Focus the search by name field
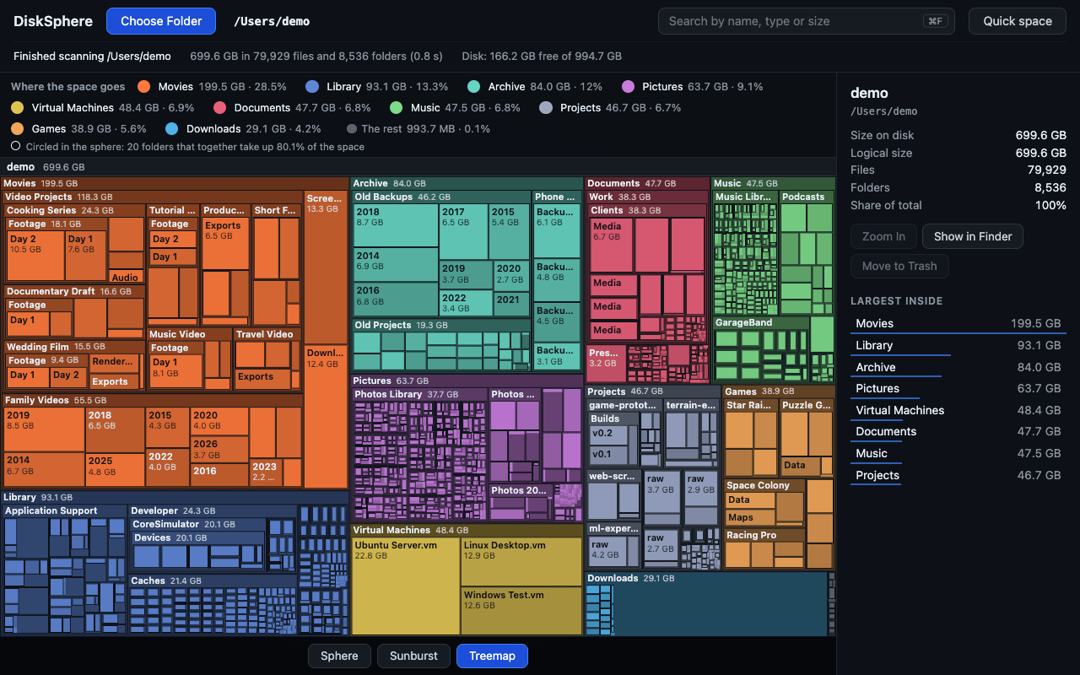This screenshot has width=1080, height=675. 807,21
